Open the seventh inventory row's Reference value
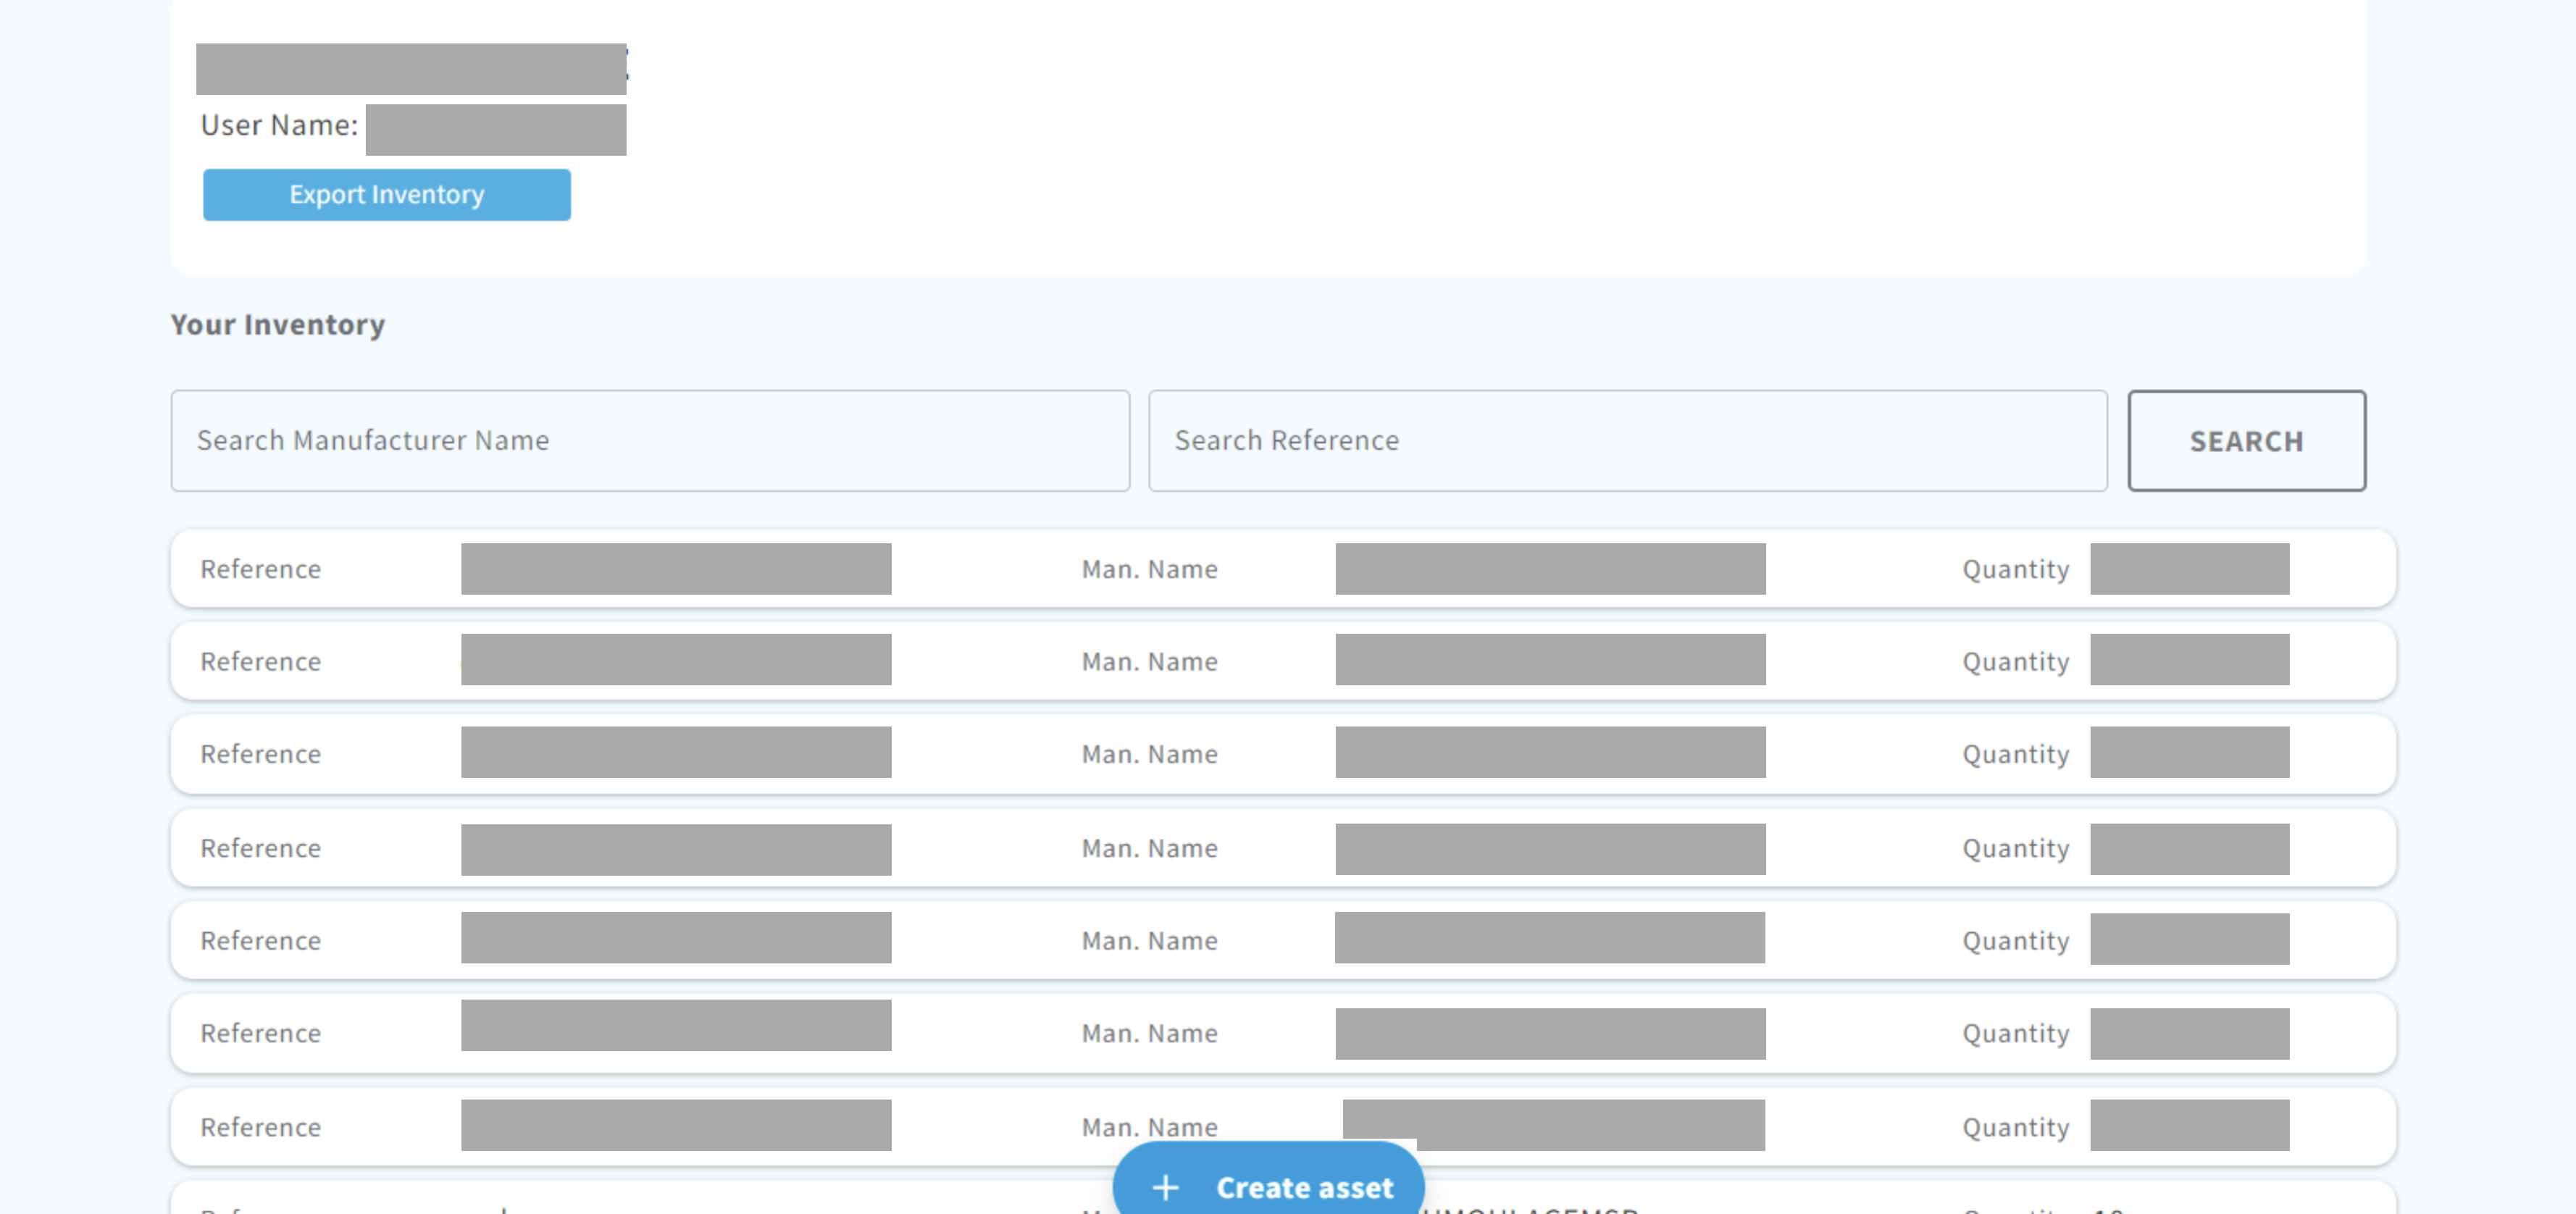 [675, 1124]
